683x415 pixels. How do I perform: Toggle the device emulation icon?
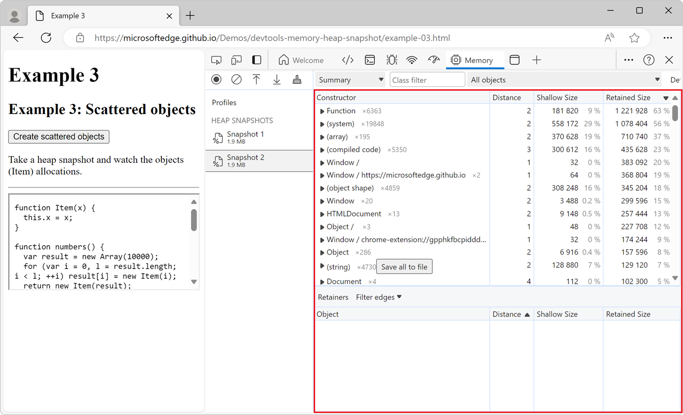coord(236,59)
